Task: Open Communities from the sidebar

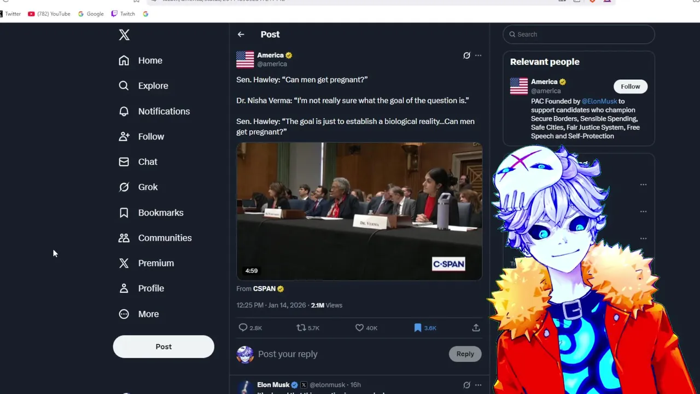Action: 155,238
